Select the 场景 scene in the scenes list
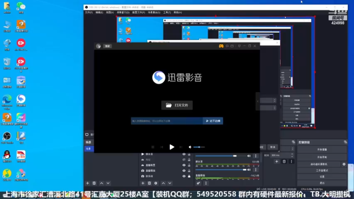Screen dimensions: 354x199 coord(89,149)
